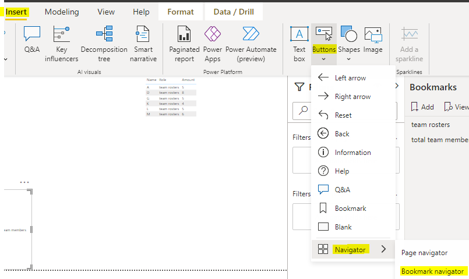Screen dimensions: 469x279
Task: Click the bookmarks View button
Action: 456,107
